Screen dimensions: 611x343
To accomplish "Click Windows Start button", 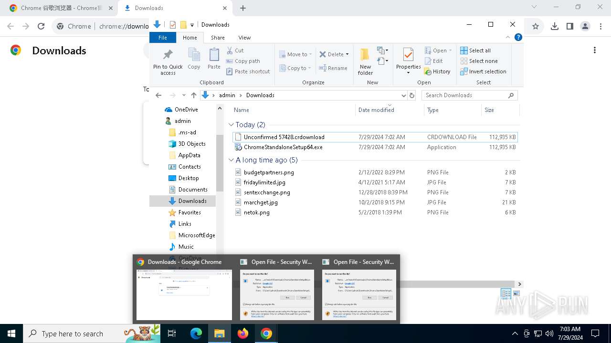I will point(11,333).
